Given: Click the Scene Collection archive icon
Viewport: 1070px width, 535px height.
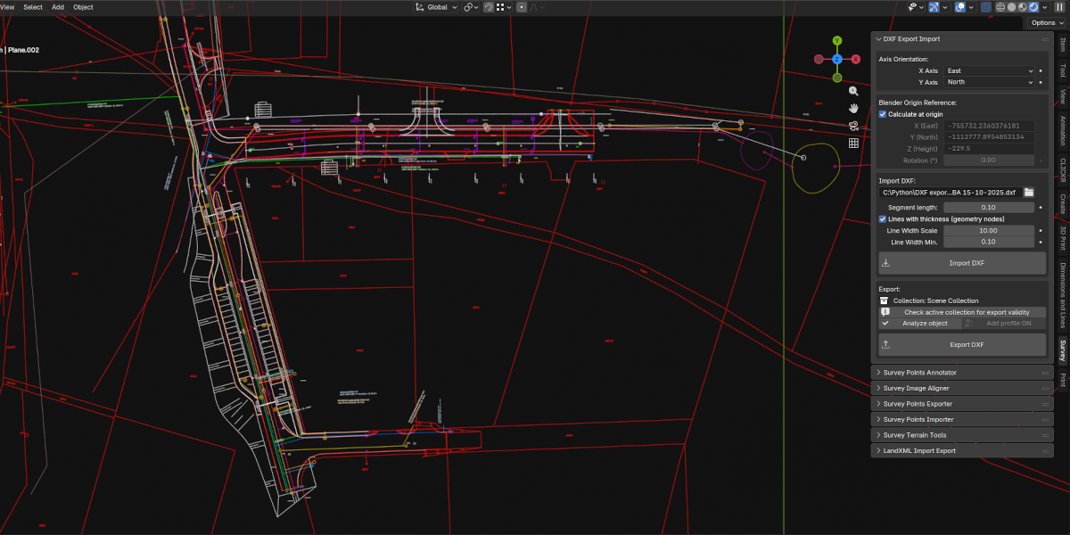Looking at the screenshot, I should 885,300.
